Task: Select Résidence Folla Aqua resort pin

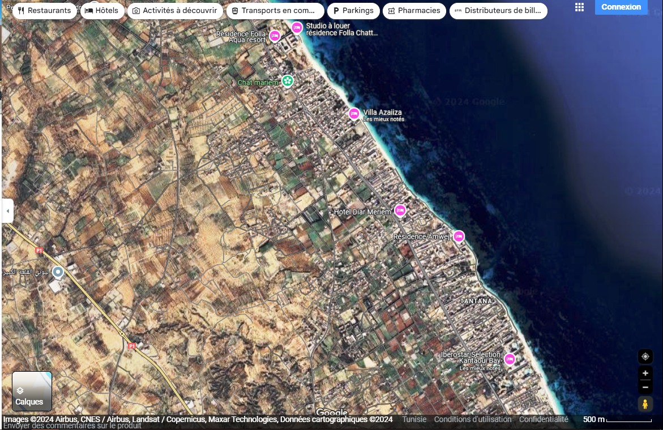Action: [275, 36]
